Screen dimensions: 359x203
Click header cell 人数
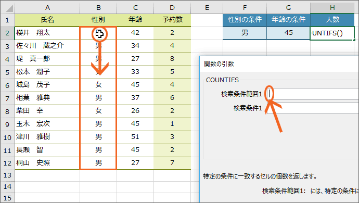point(332,20)
